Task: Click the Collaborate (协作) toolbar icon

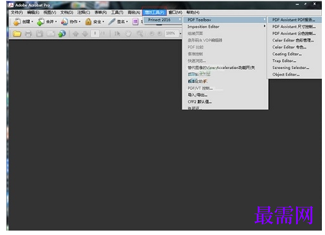Action: (64, 21)
